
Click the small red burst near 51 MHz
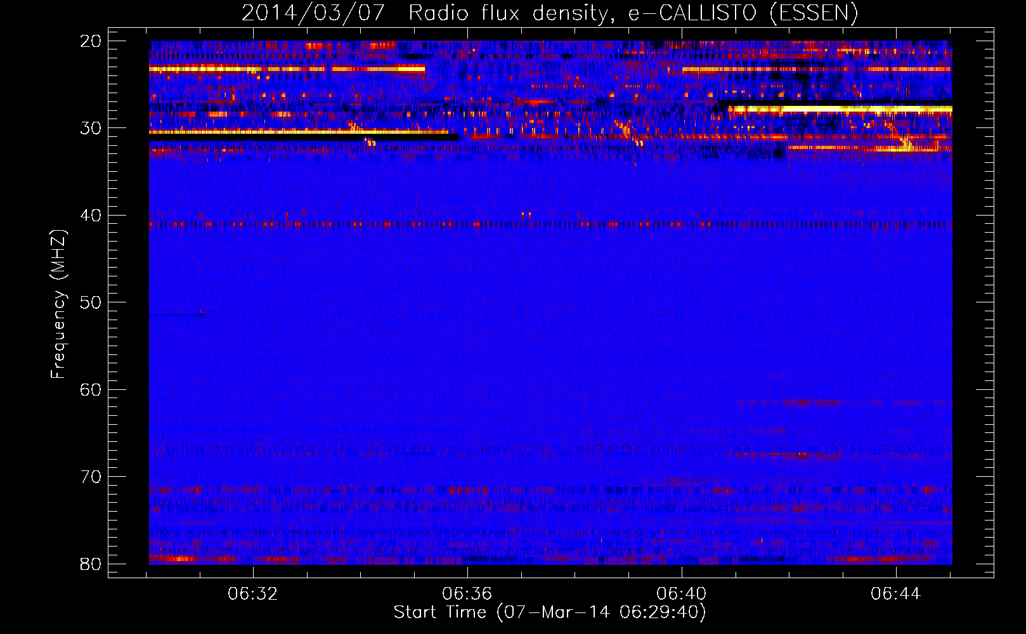[x=202, y=313]
